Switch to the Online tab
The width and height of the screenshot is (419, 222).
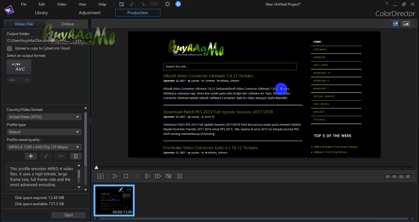[67, 24]
